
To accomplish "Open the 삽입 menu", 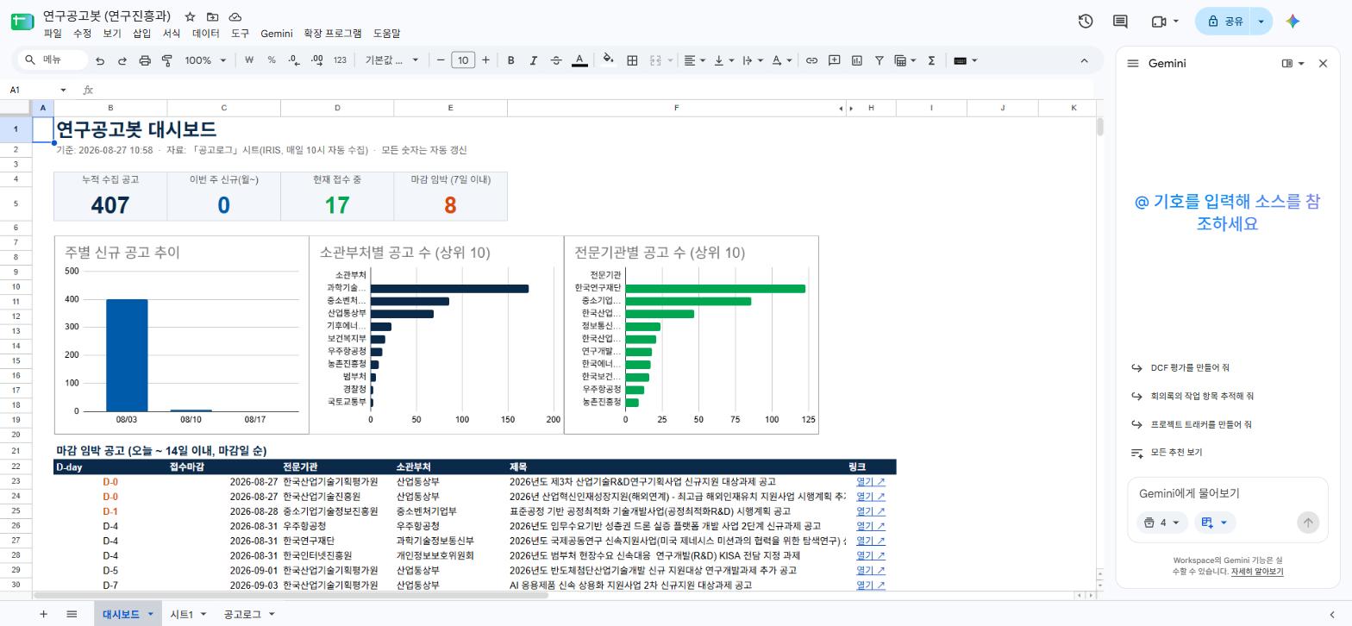I will 141,34.
